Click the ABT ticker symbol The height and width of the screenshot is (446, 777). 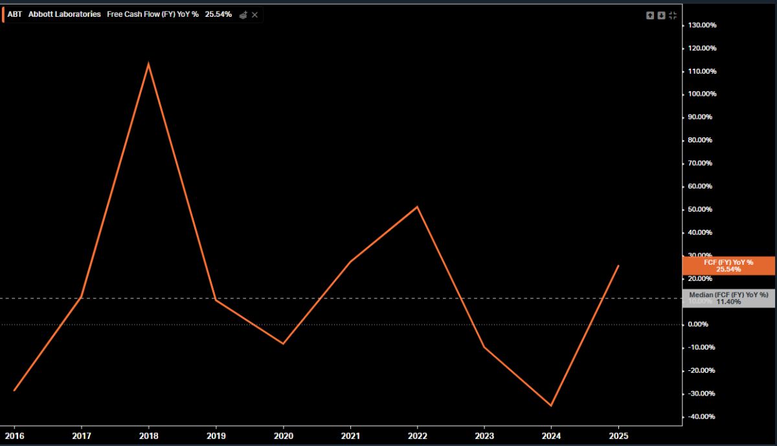pos(15,14)
